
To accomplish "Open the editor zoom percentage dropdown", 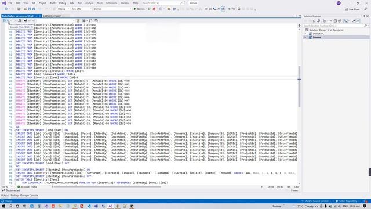I will click(7, 187).
